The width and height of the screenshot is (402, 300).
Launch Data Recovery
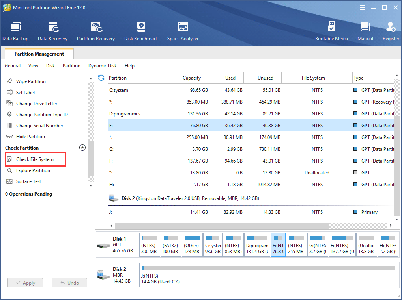tap(52, 31)
